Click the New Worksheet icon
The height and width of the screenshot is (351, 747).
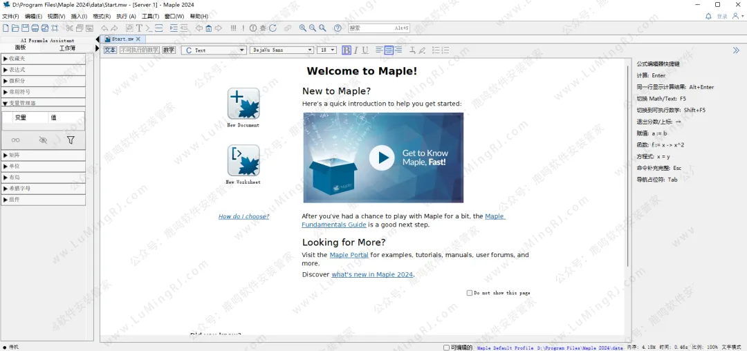(243, 160)
